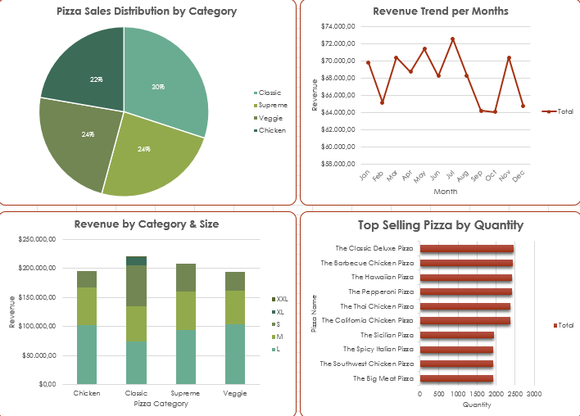Image resolution: width=580 pixels, height=416 pixels.
Task: Click the Pizza Category axis title
Action: coord(161,403)
